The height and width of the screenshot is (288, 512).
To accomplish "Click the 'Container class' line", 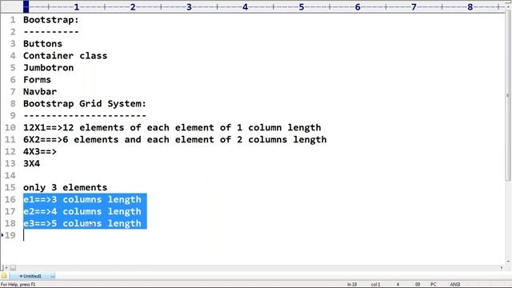I will [65, 56].
